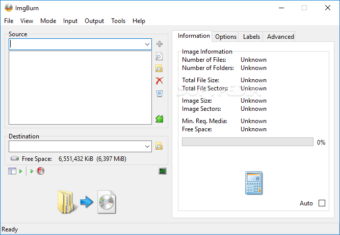
Task: Expand the Destination dropdown arrow
Action: pos(147,146)
